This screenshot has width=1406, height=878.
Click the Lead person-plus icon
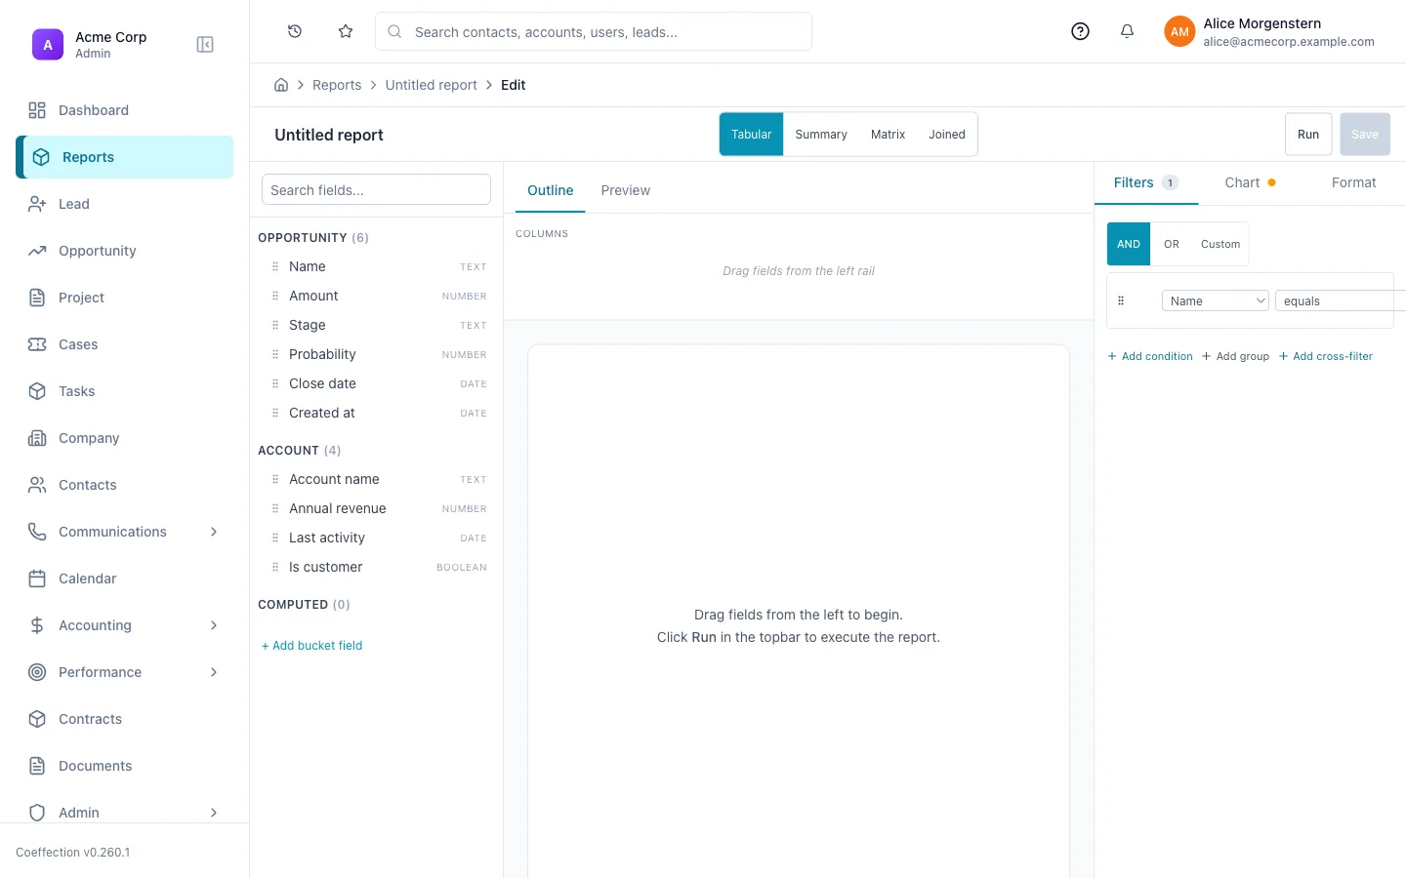[x=37, y=204]
